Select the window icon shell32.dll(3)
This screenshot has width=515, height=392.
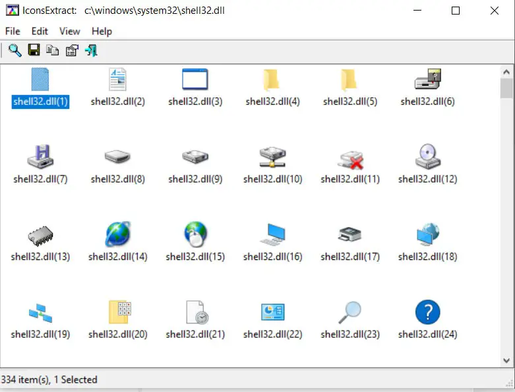click(x=195, y=79)
